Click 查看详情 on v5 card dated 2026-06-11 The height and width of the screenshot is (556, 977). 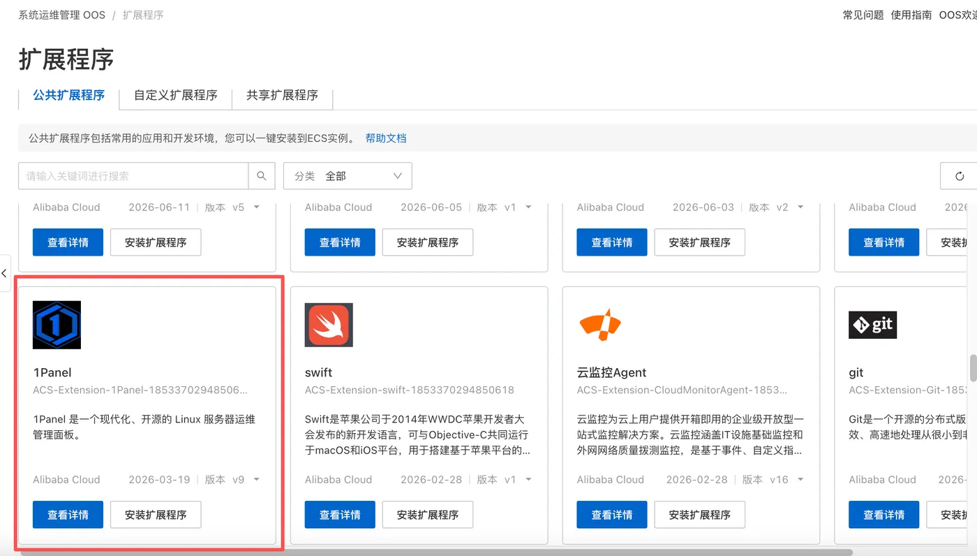tap(68, 242)
